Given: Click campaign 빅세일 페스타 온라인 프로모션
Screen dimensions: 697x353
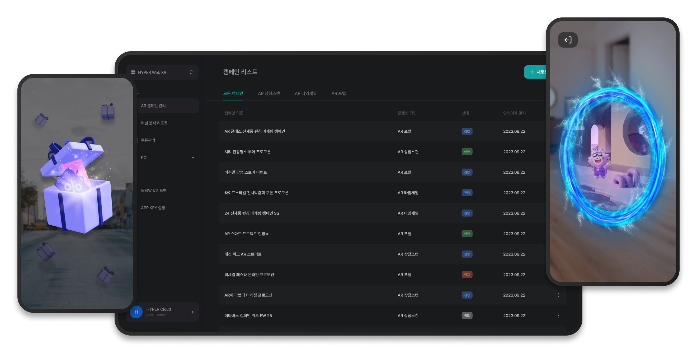Looking at the screenshot, I should 249,275.
